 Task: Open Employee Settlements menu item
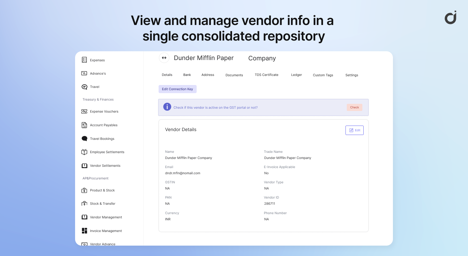pyautogui.click(x=107, y=152)
